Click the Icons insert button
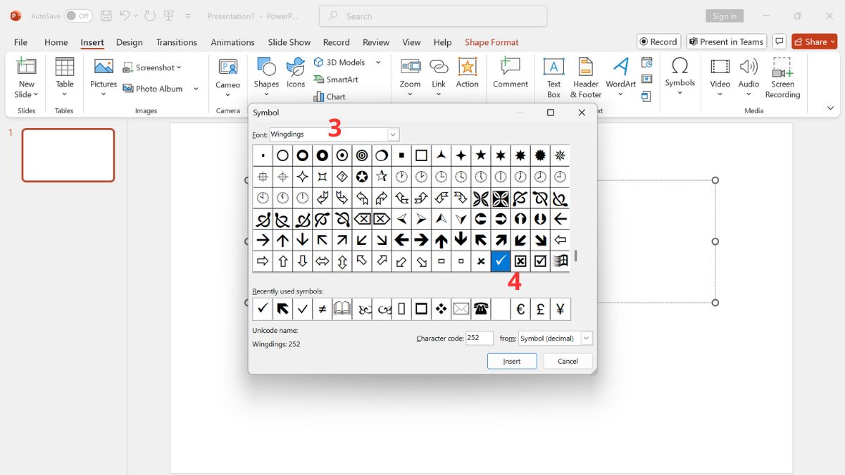The width and height of the screenshot is (845, 475). [x=296, y=73]
